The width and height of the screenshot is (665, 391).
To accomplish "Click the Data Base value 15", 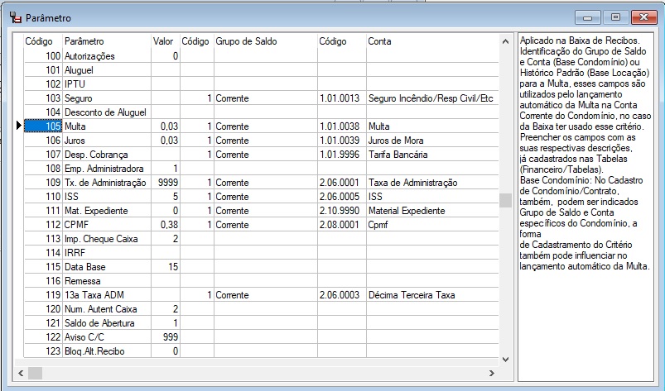I will coord(166,266).
